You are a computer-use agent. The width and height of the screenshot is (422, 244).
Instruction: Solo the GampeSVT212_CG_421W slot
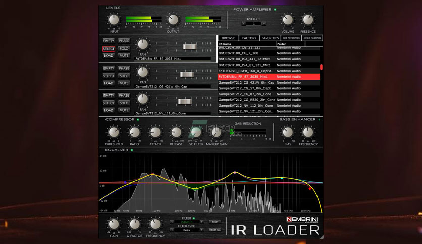click(124, 76)
